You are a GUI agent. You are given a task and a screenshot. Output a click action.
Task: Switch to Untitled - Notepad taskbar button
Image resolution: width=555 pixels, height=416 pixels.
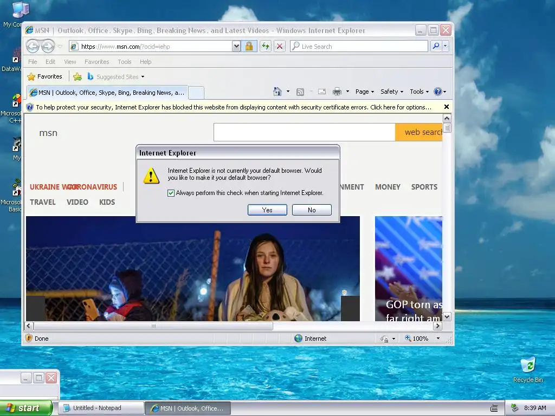click(101, 408)
